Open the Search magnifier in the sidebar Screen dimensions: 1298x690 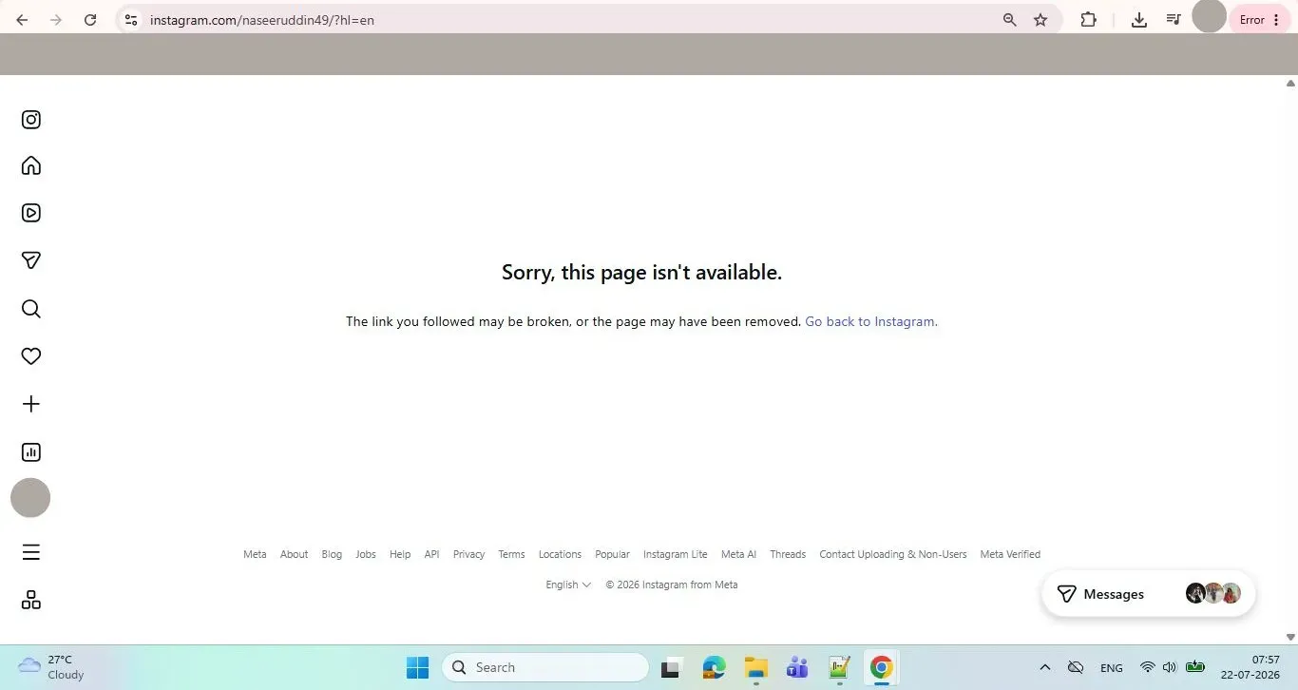tap(31, 309)
